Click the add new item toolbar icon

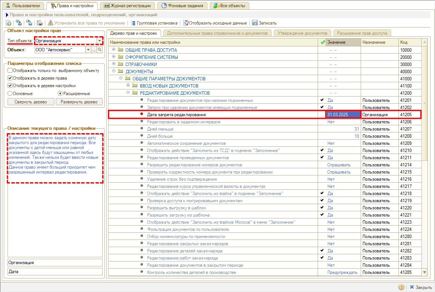click(x=8, y=23)
